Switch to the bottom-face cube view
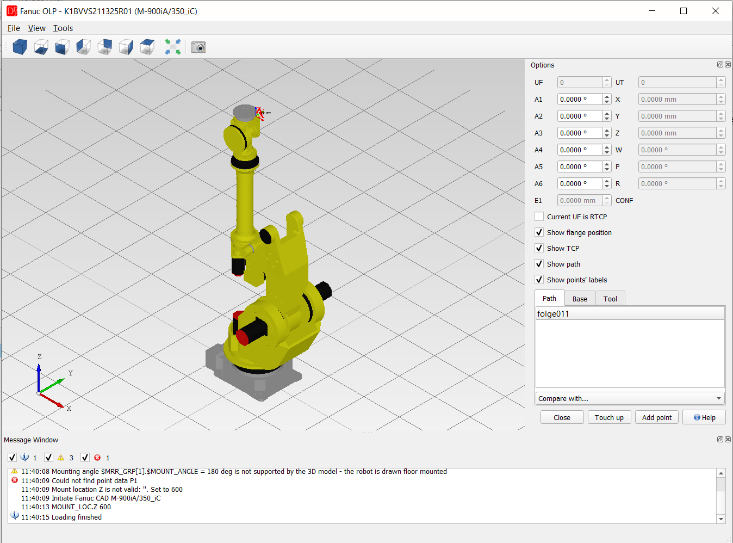Screen dimensions: 733x543 (x=41, y=47)
